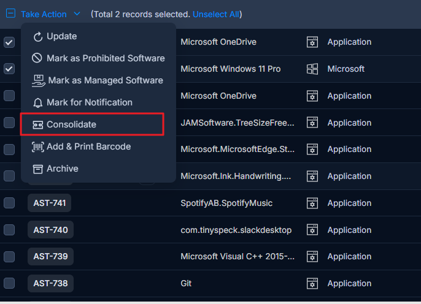Screen dimensions: 421x304
Task: Uncheck the Microsoft Windows 11 Pro checkbox
Action: (x=9, y=69)
